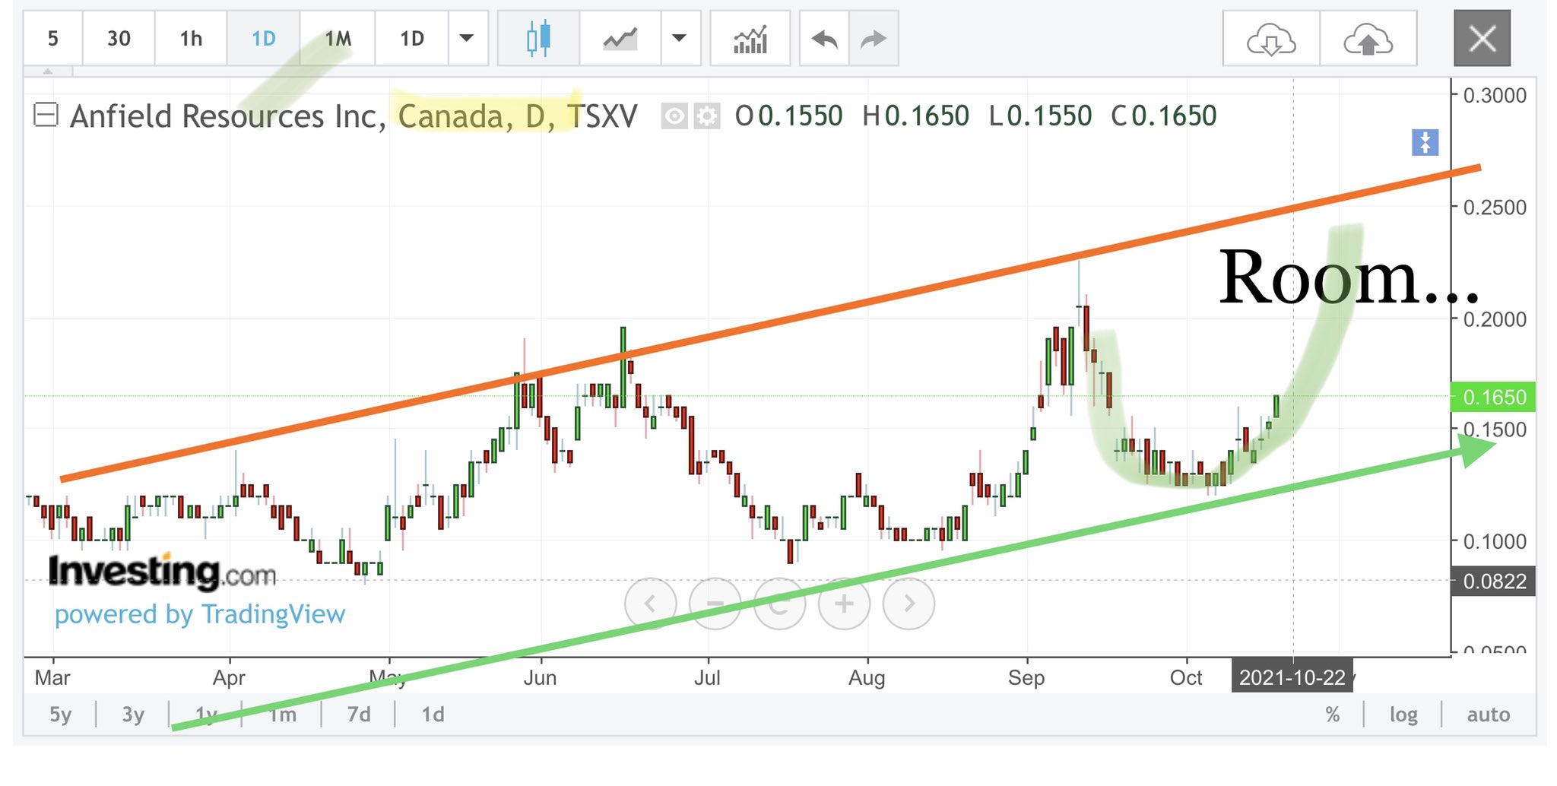Click the low value L0.1550
The height and width of the screenshot is (786, 1557).
1040,116
